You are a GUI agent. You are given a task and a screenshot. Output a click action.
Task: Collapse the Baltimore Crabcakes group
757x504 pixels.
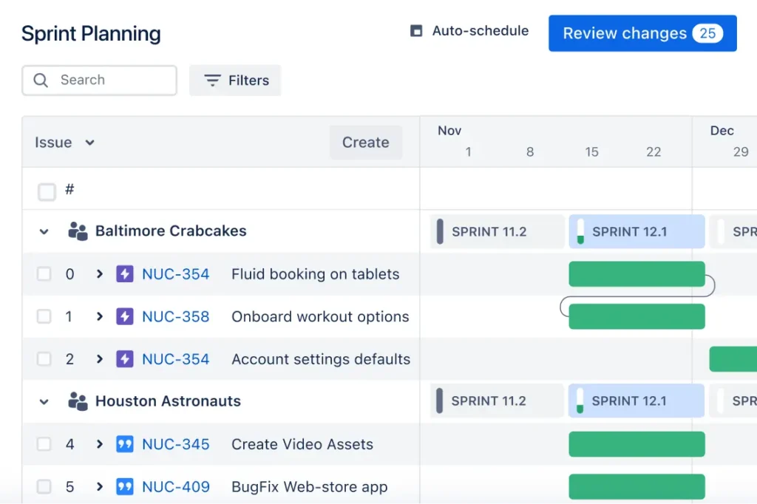tap(43, 231)
